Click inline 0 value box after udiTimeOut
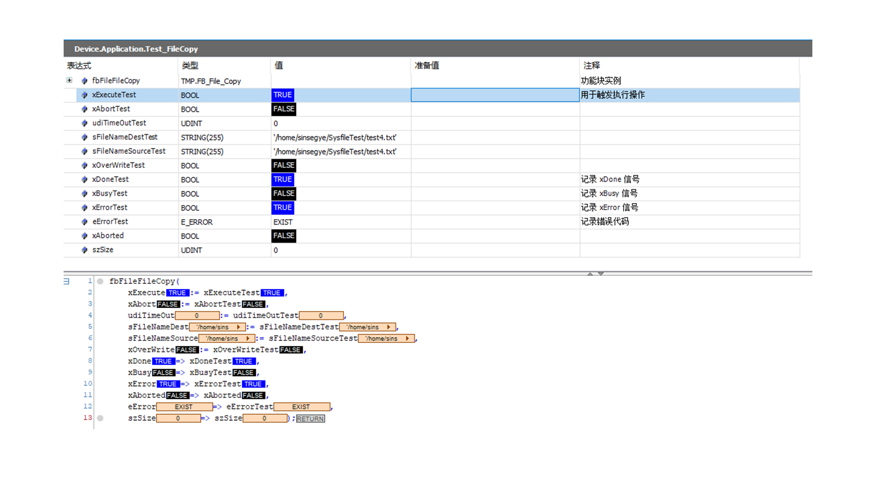 click(197, 316)
